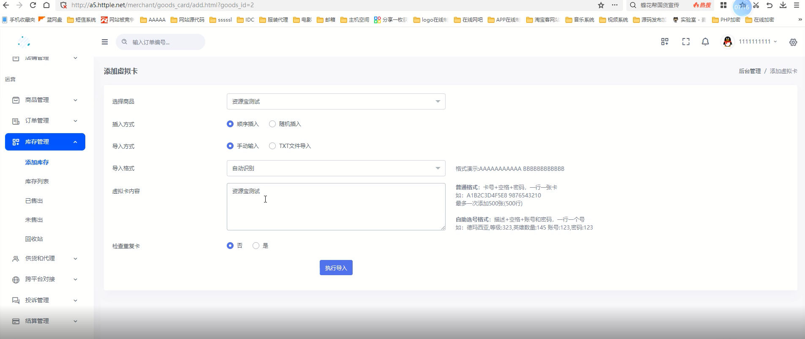Reload the page with refresh icon
Image resolution: width=805 pixels, height=339 pixels.
click(33, 5)
